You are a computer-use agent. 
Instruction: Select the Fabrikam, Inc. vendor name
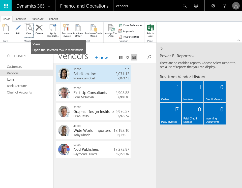coord(85,74)
